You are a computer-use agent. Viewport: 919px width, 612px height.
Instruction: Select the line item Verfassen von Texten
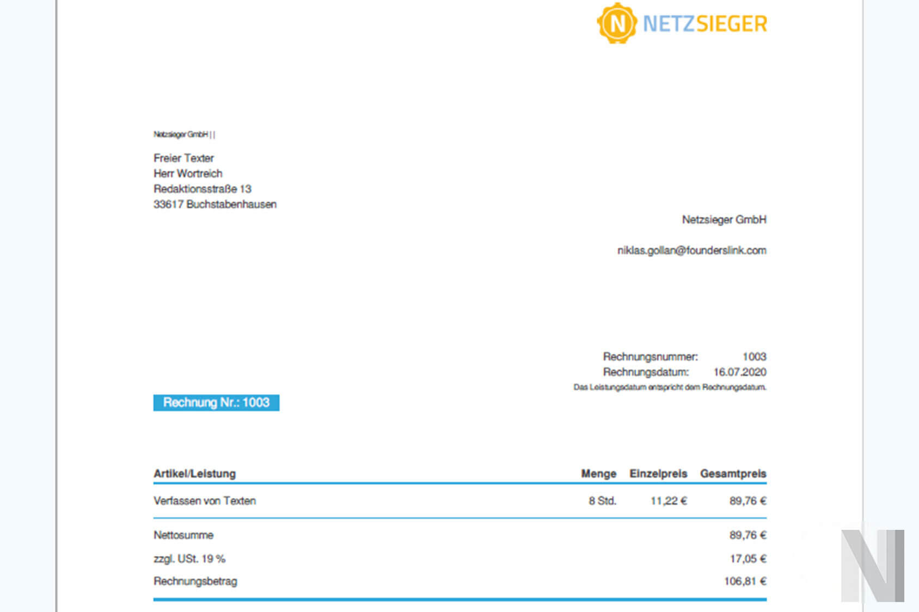click(205, 501)
